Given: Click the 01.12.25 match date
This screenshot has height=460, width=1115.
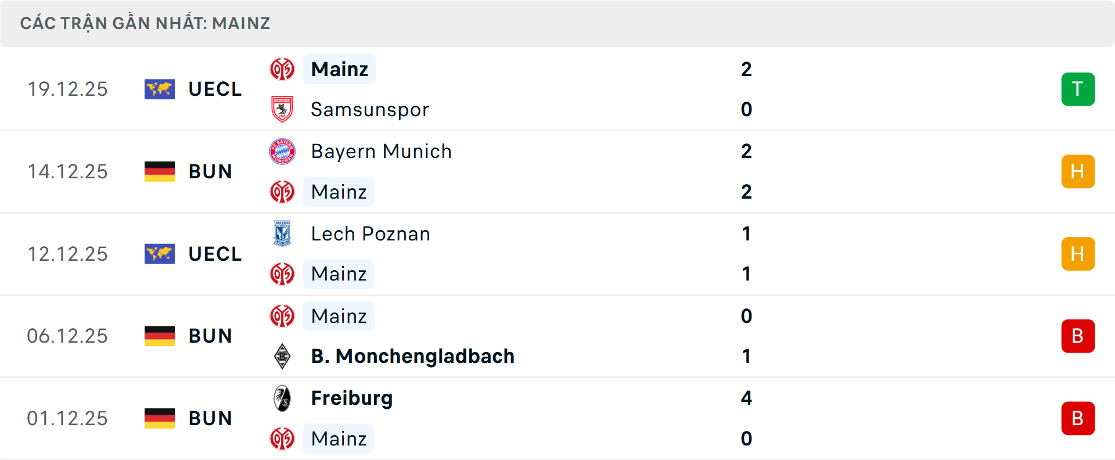Looking at the screenshot, I should (x=67, y=418).
